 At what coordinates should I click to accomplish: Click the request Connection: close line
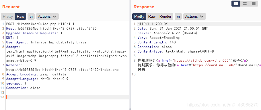(23, 88)
